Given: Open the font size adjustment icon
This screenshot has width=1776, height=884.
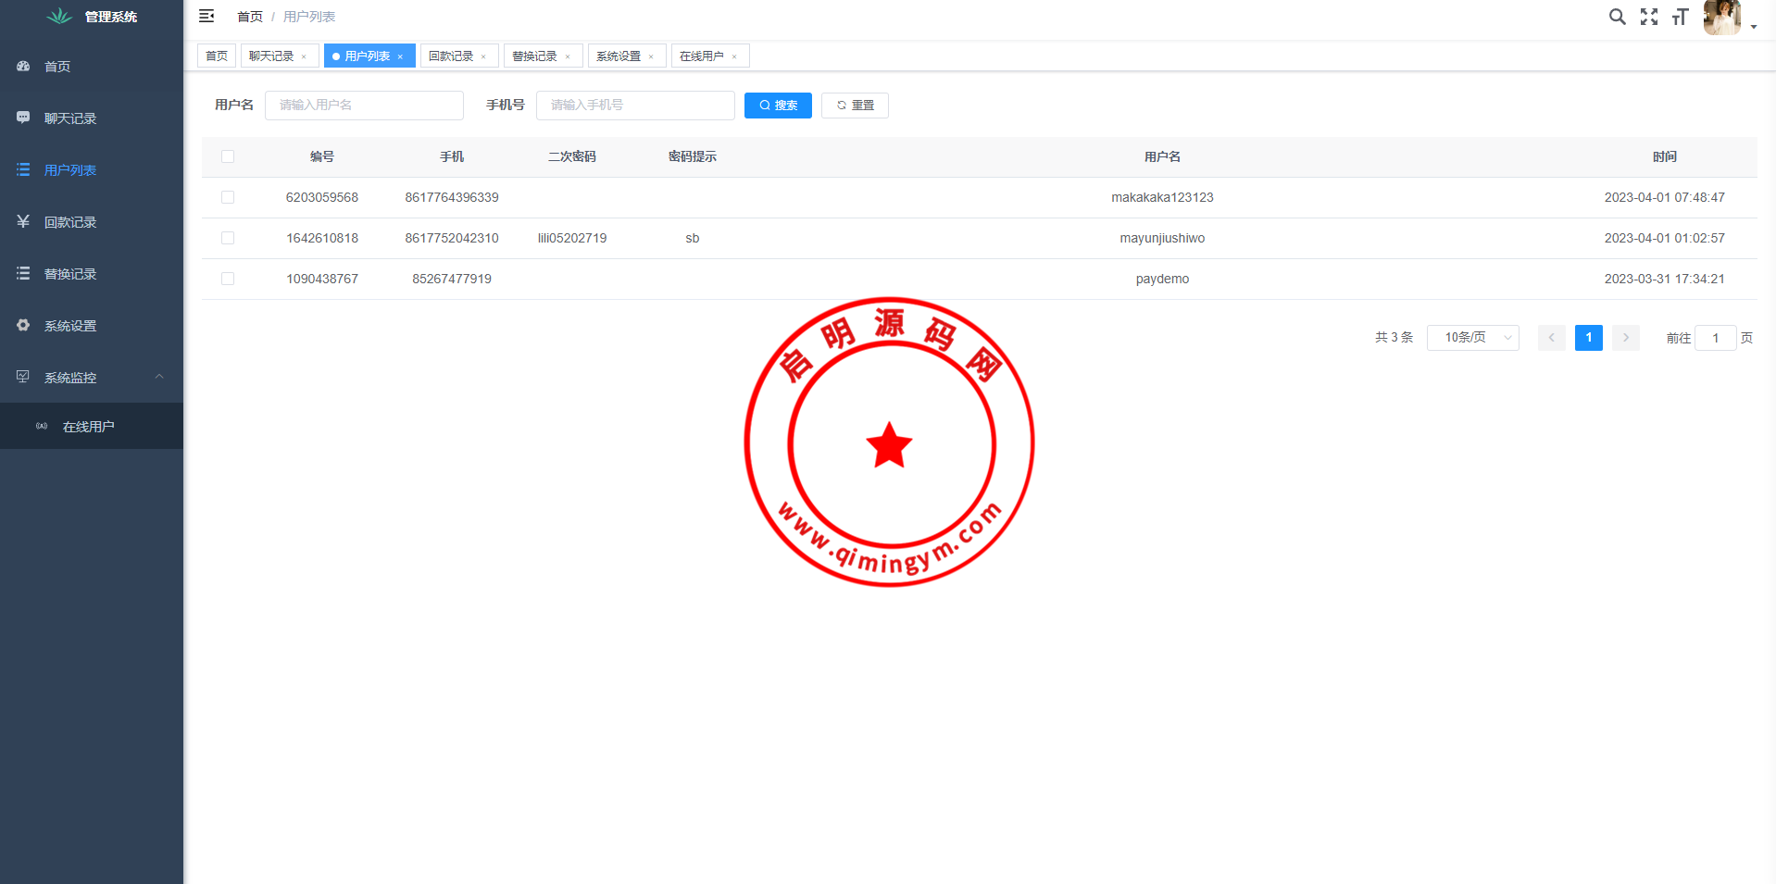Looking at the screenshot, I should click(x=1680, y=17).
